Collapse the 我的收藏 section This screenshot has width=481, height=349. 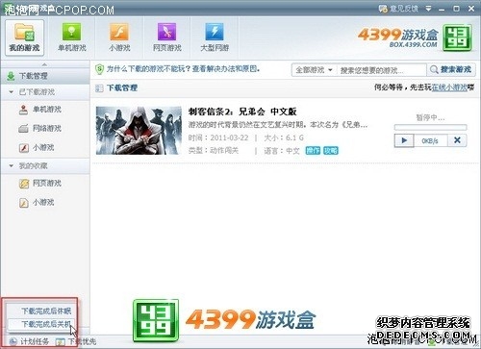click(12, 165)
